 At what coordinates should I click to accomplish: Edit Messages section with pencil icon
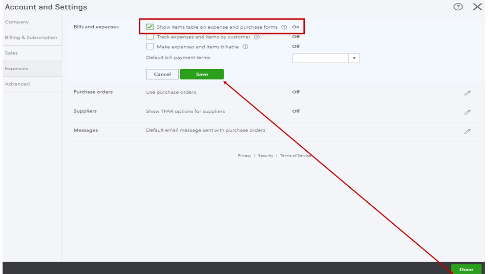pyautogui.click(x=467, y=132)
